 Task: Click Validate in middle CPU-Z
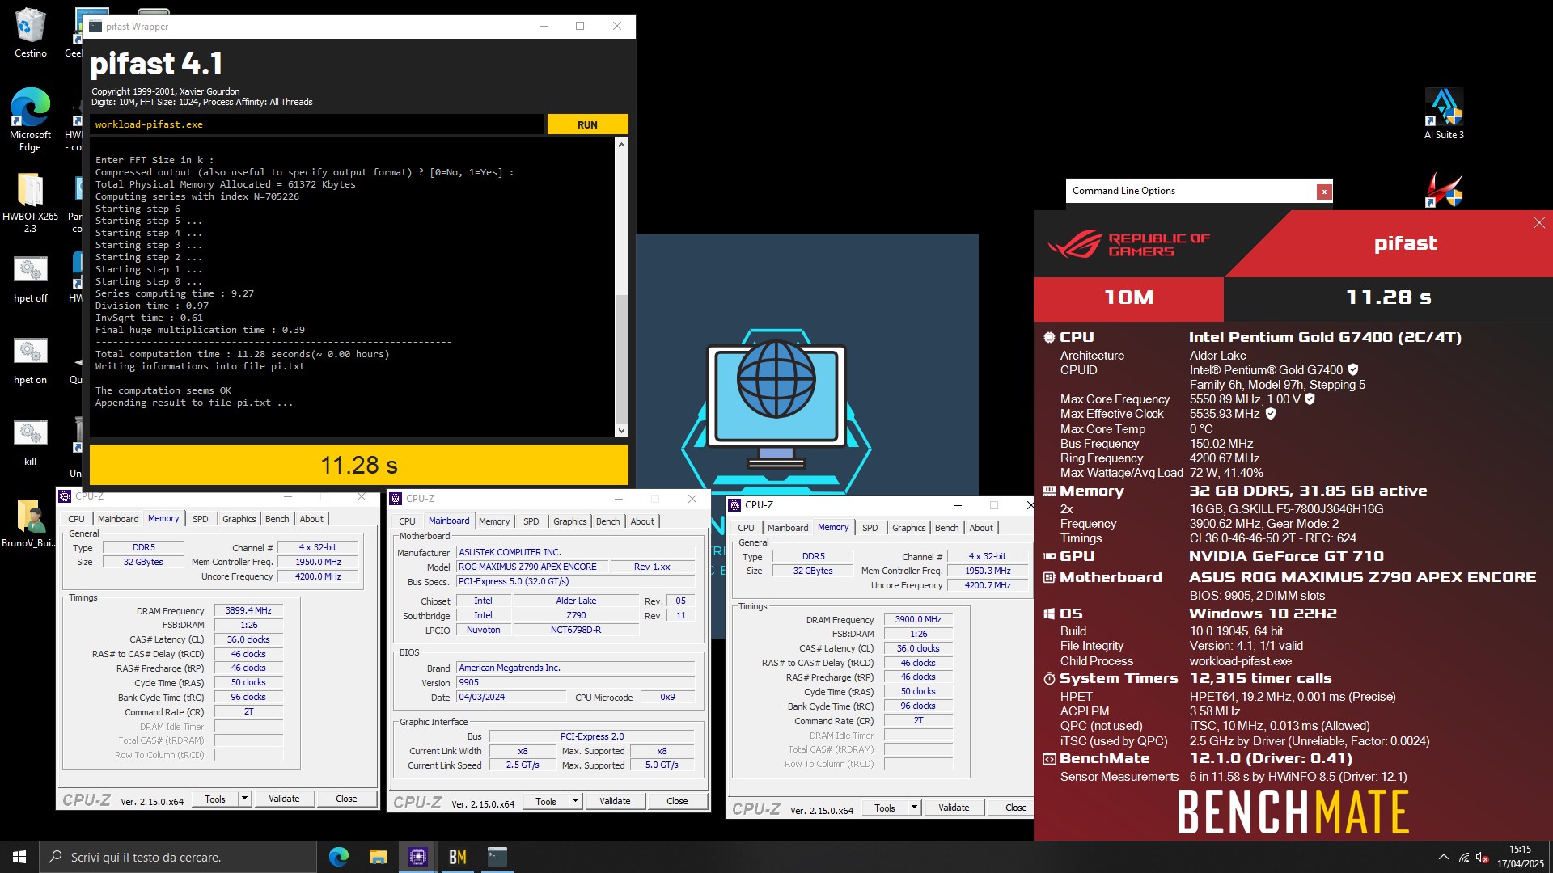pos(615,801)
